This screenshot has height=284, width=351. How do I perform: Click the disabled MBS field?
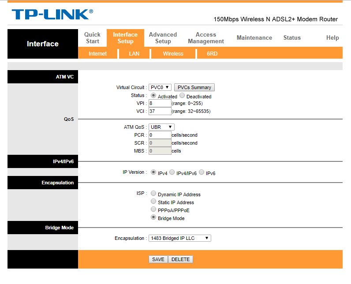pyautogui.click(x=160, y=151)
